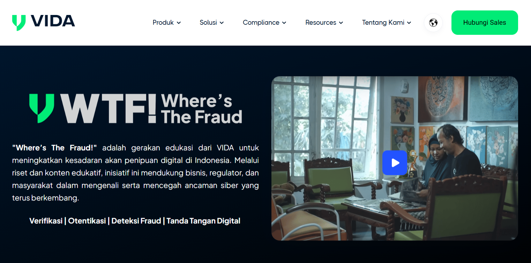
Task: Click the VIDA logo in the header
Action: point(43,23)
